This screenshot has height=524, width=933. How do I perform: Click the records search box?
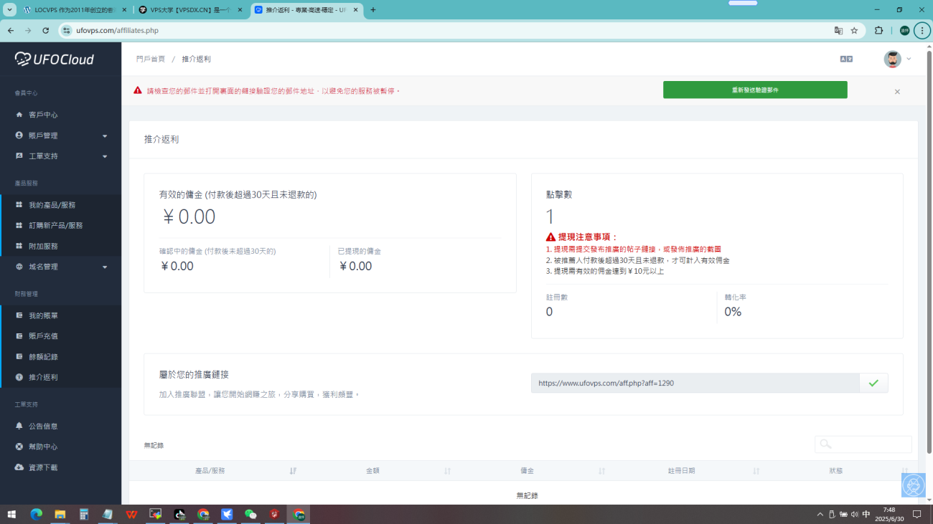863,444
